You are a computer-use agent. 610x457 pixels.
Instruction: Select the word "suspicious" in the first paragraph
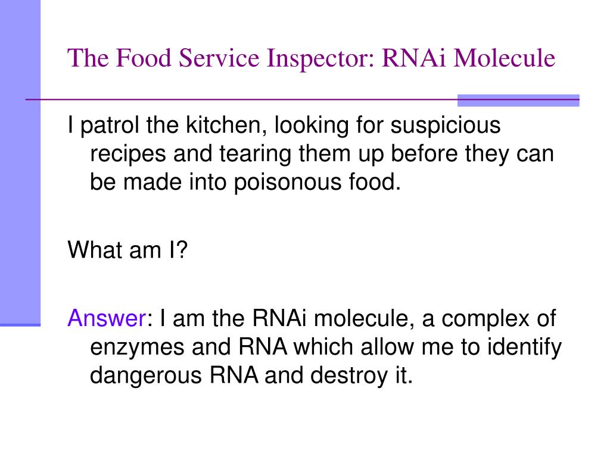click(446, 126)
